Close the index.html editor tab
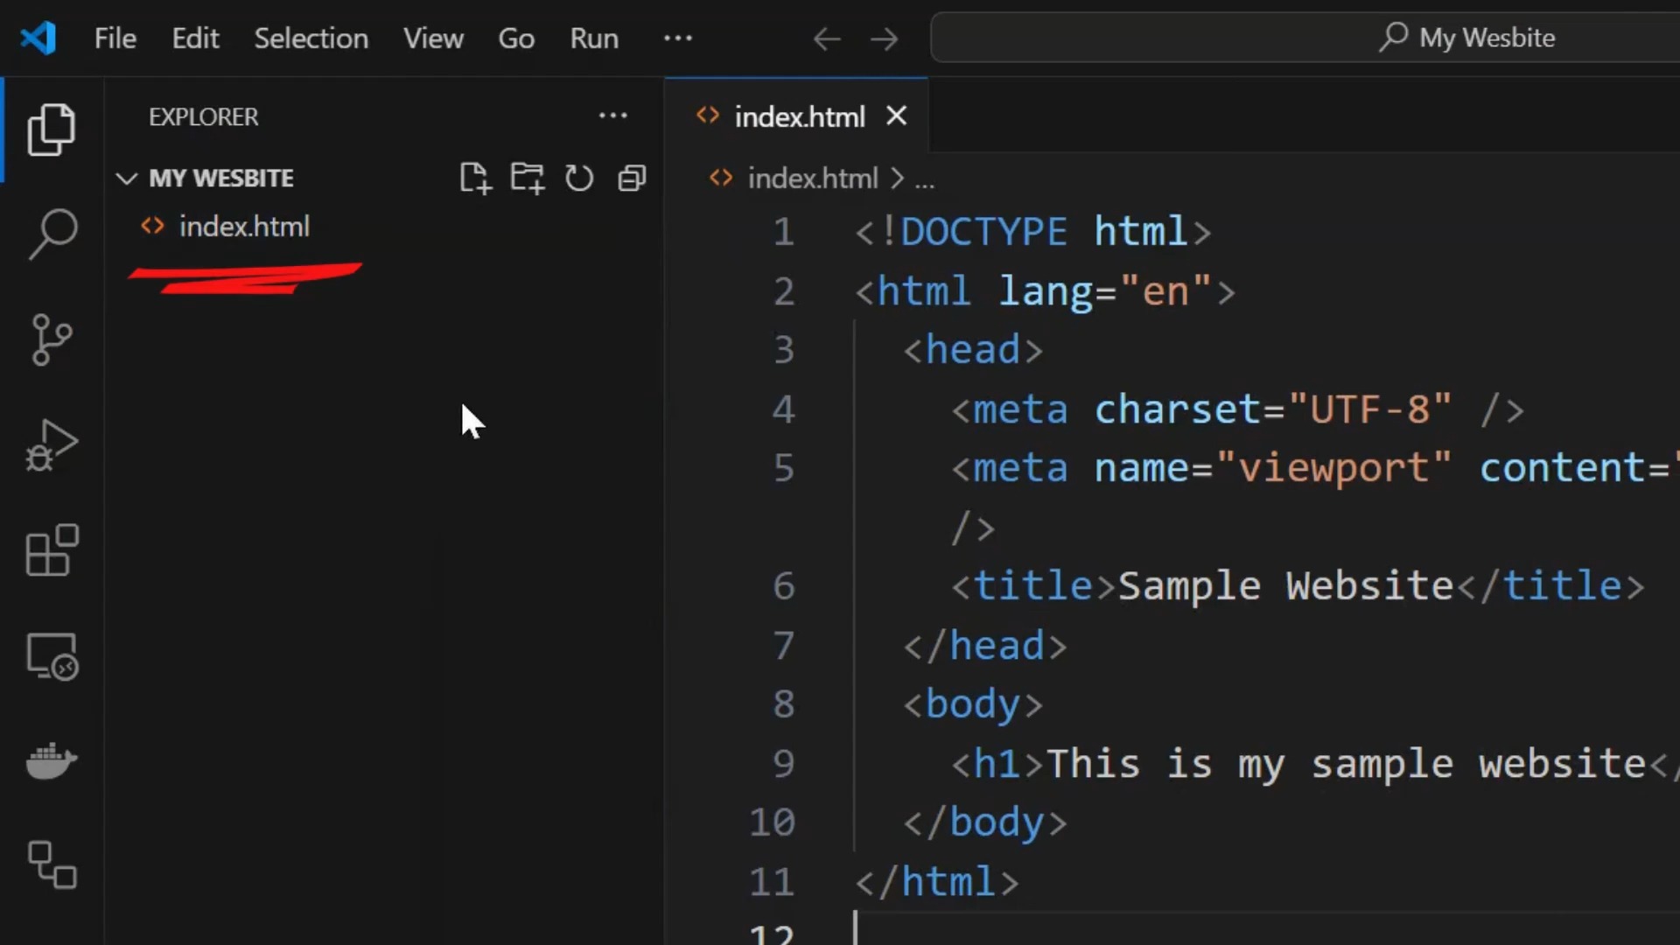This screenshot has height=945, width=1680. pos(896,115)
